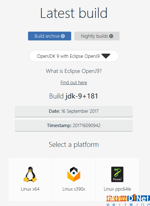Click the Build jdk-9+181 heading
150x206 pixels.
(74, 96)
